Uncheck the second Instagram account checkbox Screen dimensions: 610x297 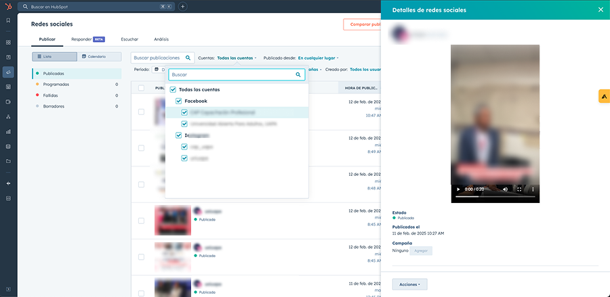coord(185,158)
